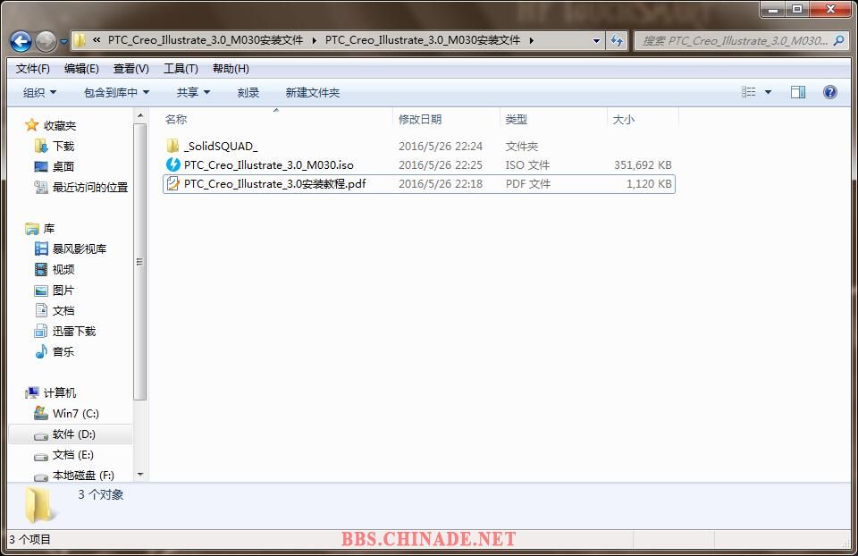Viewport: 858px width, 556px height.
Task: Click the PTC_Creo_Illustrate_3.0_M030.iso file name
Action: pyautogui.click(x=269, y=164)
